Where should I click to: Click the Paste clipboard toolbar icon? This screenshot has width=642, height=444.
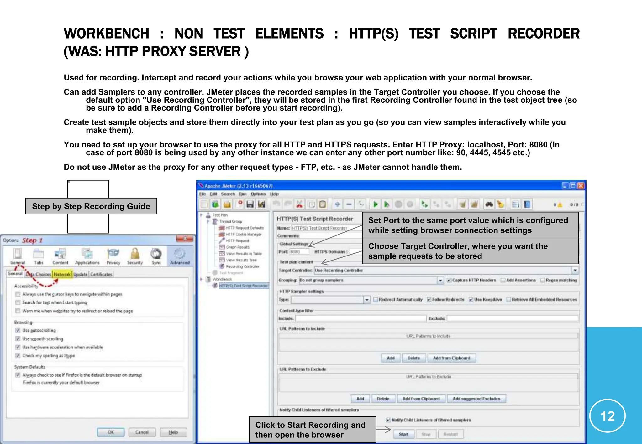pyautogui.click(x=323, y=204)
